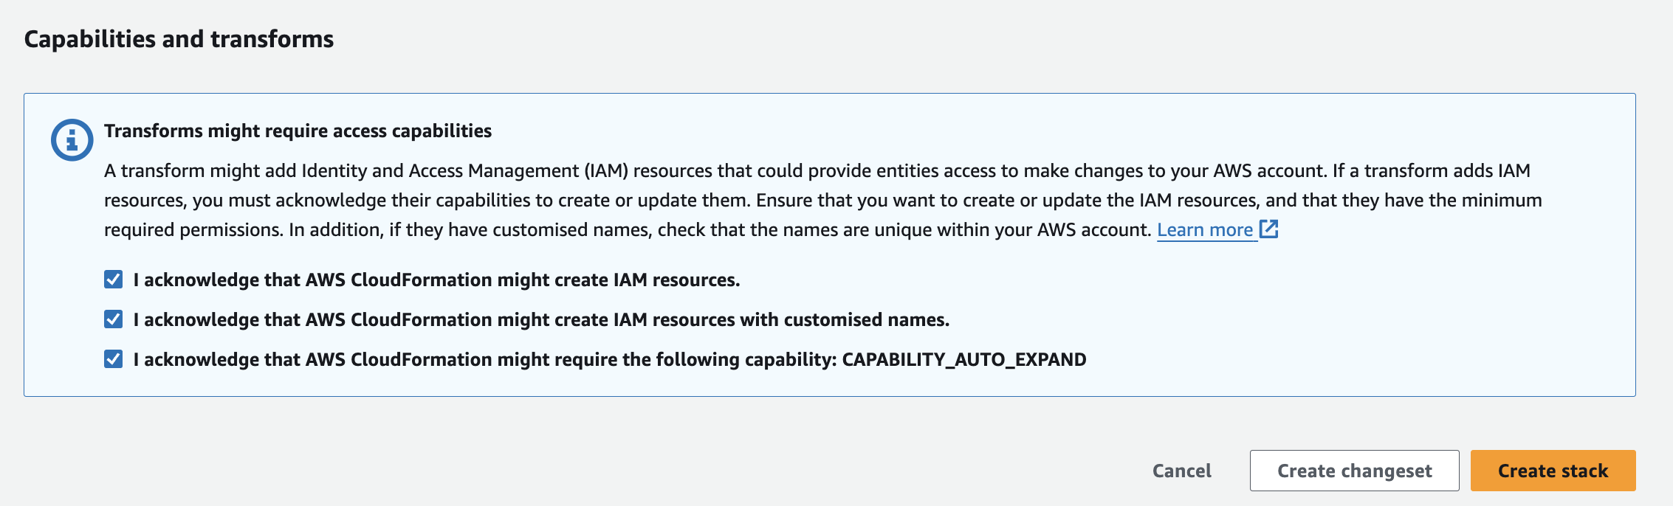The height and width of the screenshot is (506, 1673).
Task: Untick the CAPABILITY_AUTO_EXPAND acknowledgement checkbox
Action: (114, 359)
